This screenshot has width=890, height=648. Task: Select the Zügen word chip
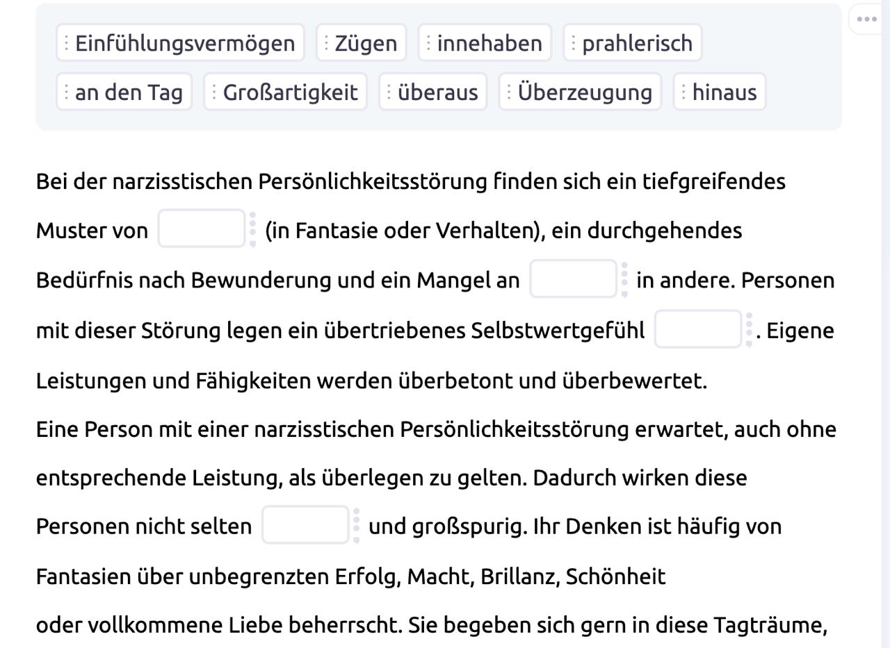pyautogui.click(x=362, y=43)
